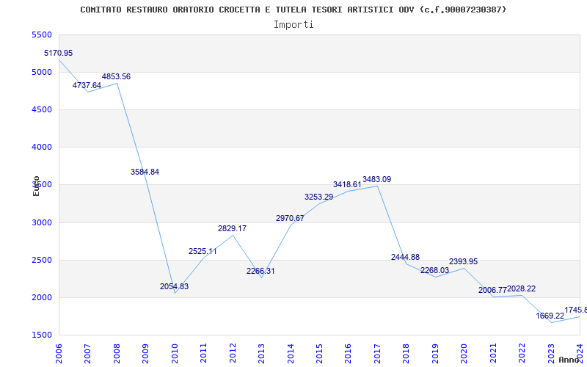Click the 2000 y-axis tick label

(42, 298)
